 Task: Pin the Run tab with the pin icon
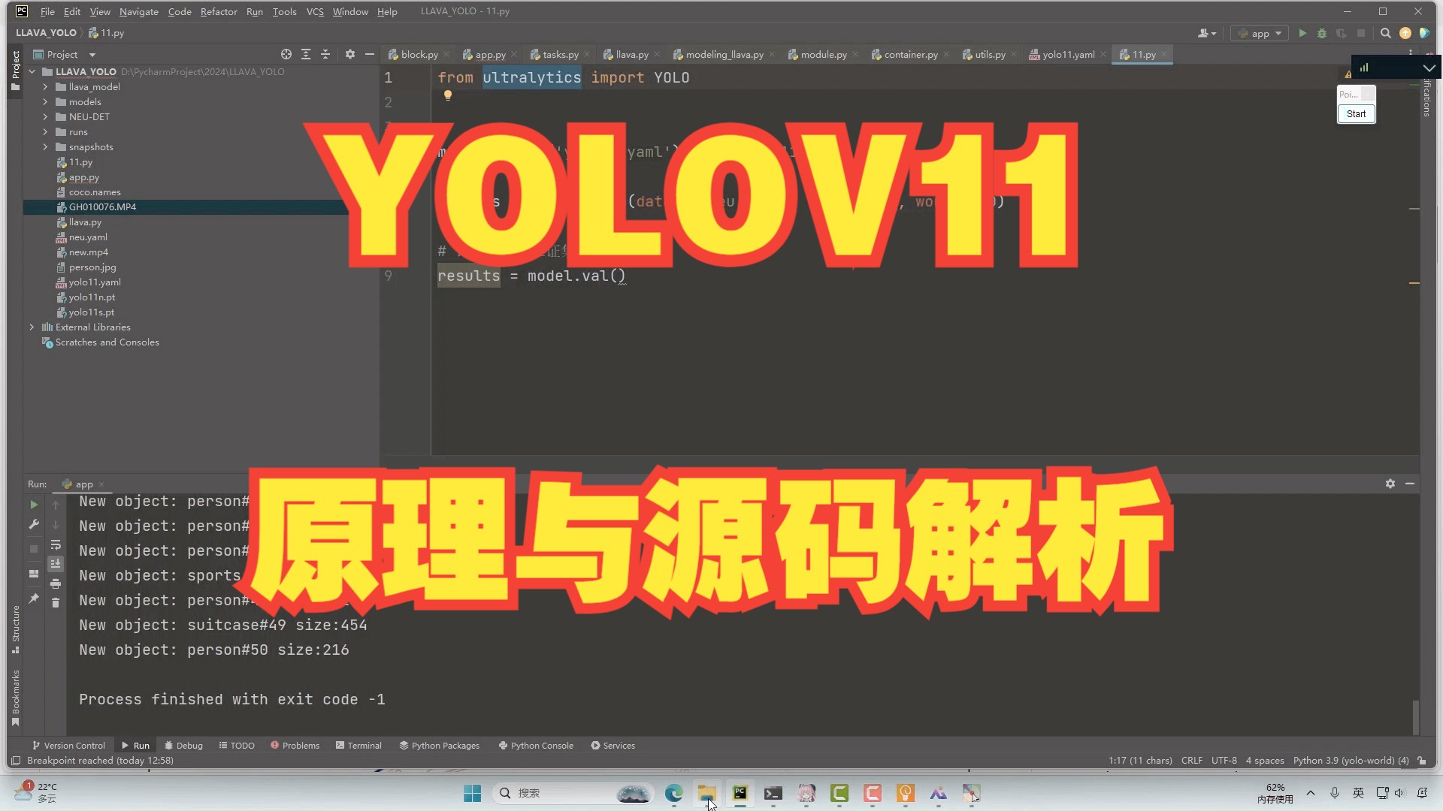[x=33, y=597]
